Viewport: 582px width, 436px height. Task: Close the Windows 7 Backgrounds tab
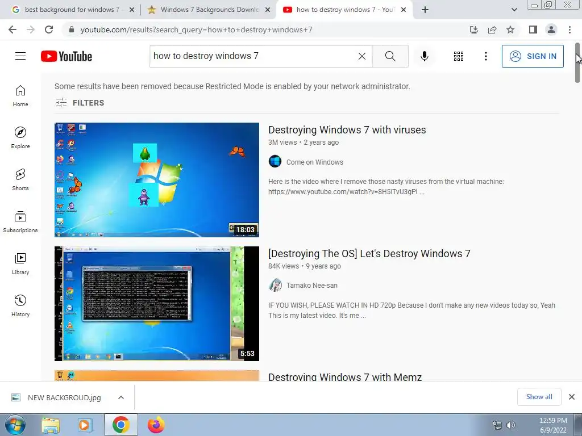click(x=268, y=10)
